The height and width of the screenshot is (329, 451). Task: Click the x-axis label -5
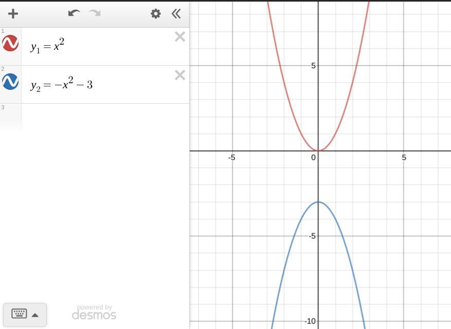point(231,158)
